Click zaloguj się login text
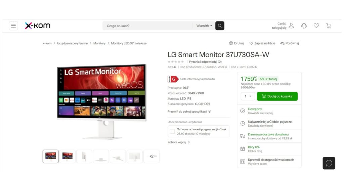The height and width of the screenshot is (193, 344). click(x=279, y=28)
